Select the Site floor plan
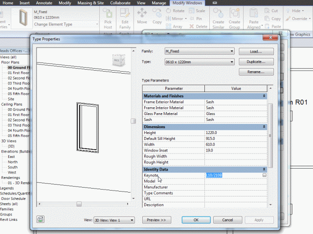The width and height of the screenshot is (313, 234). point(11,99)
